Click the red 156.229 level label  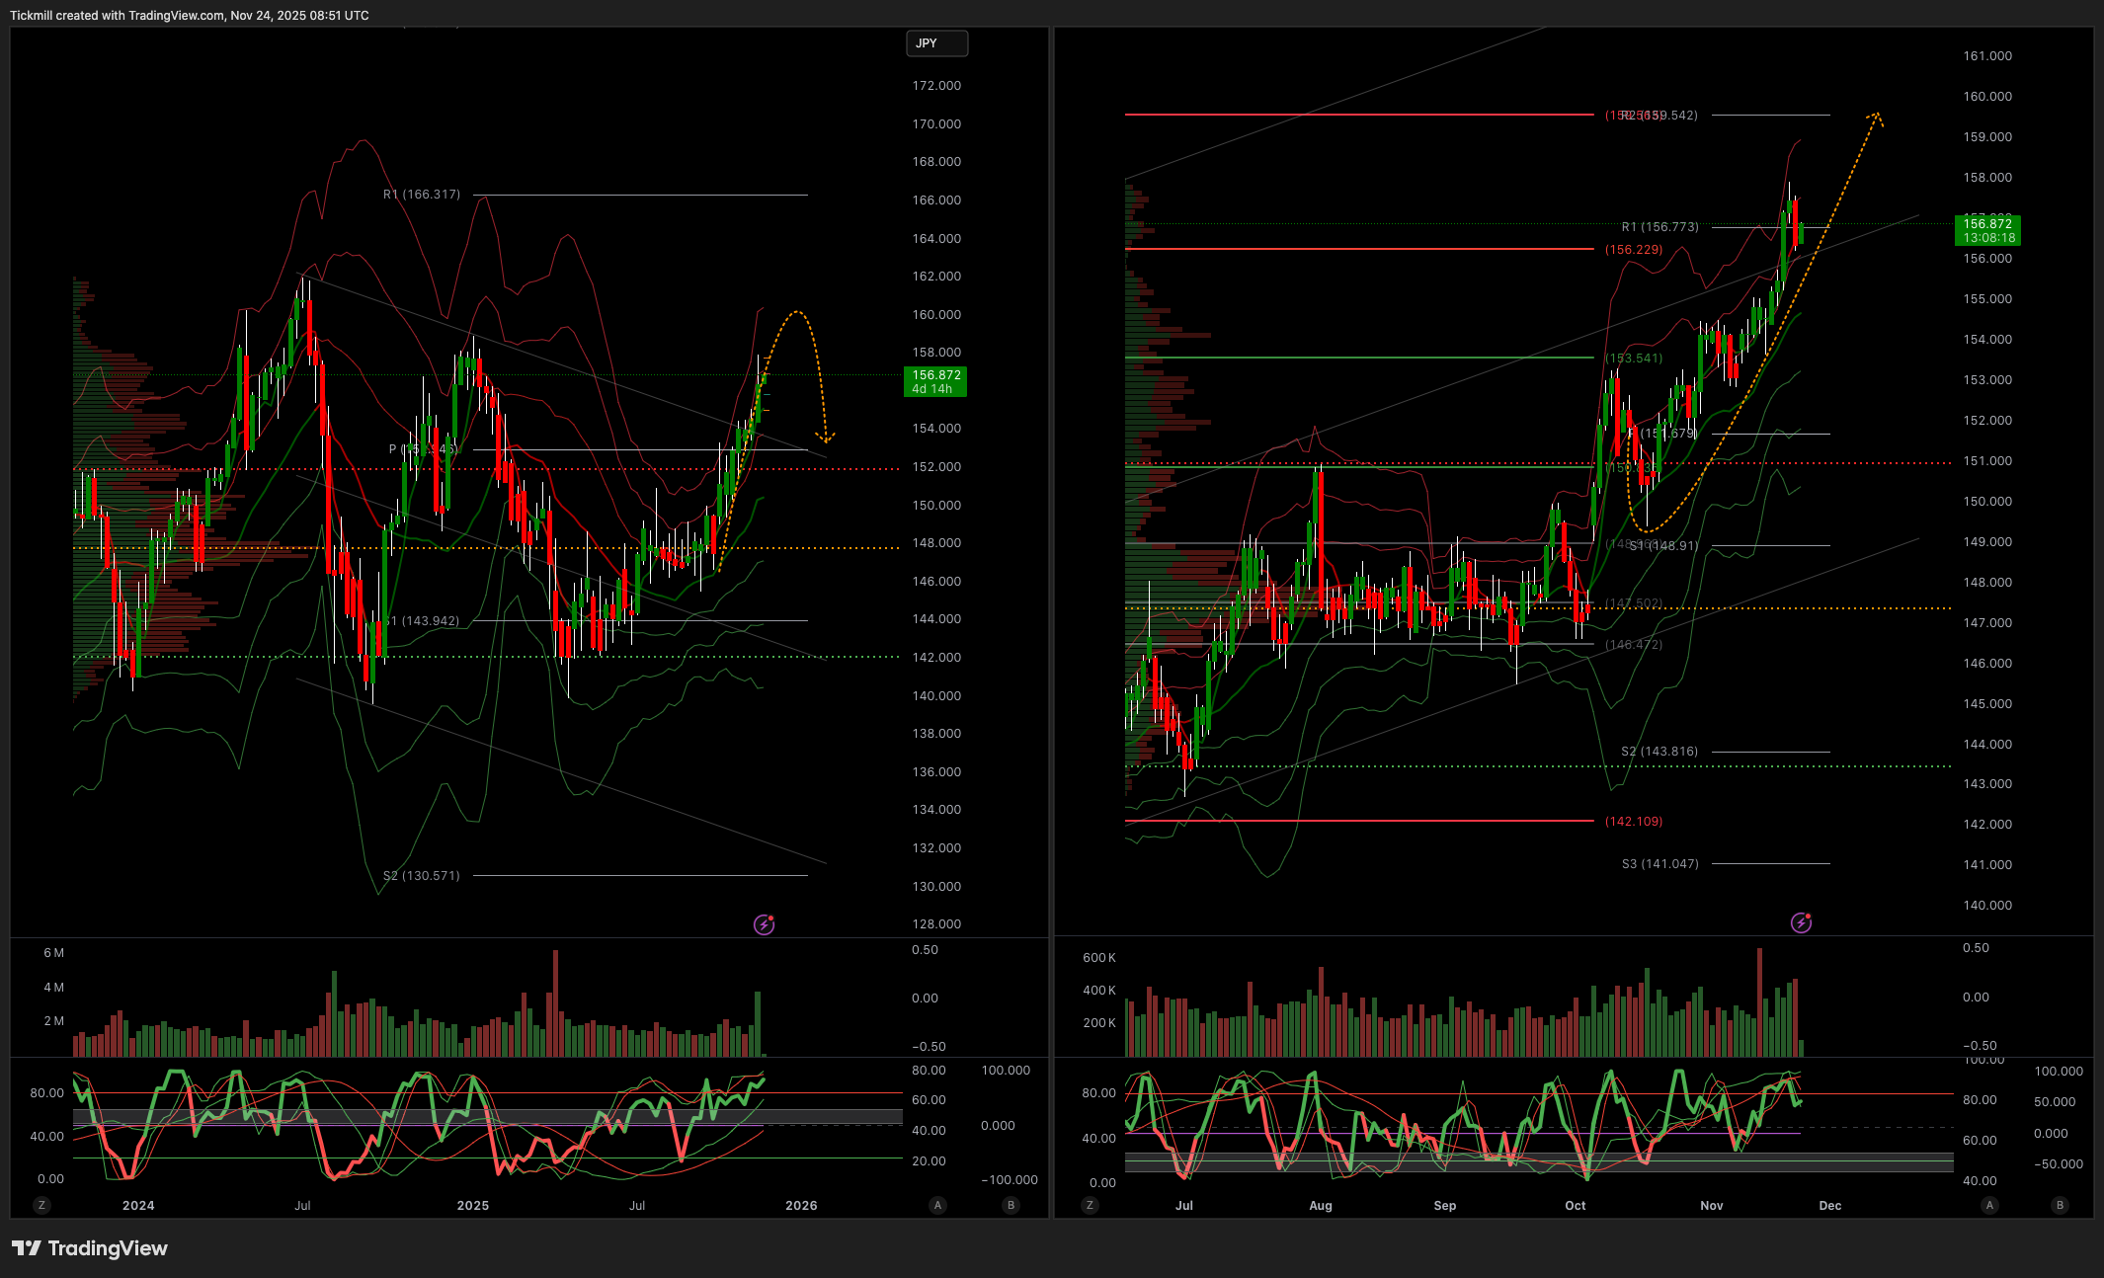click(x=1634, y=250)
